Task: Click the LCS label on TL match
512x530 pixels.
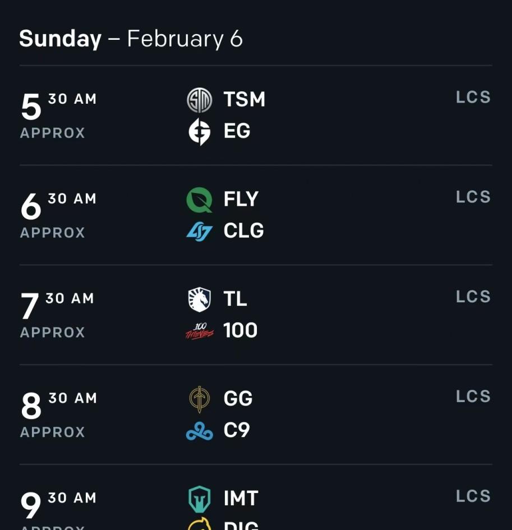Action: [473, 297]
